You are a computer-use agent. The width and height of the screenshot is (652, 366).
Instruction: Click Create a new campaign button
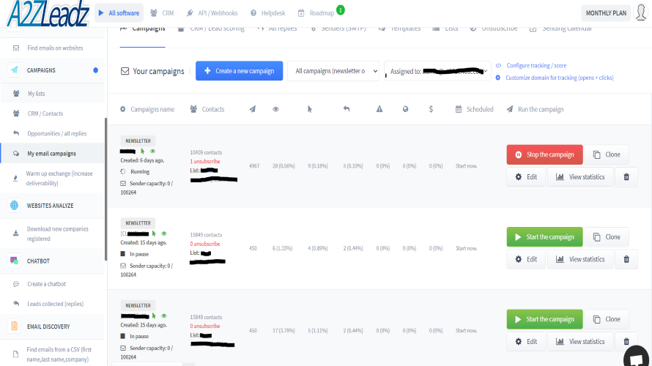(x=239, y=71)
